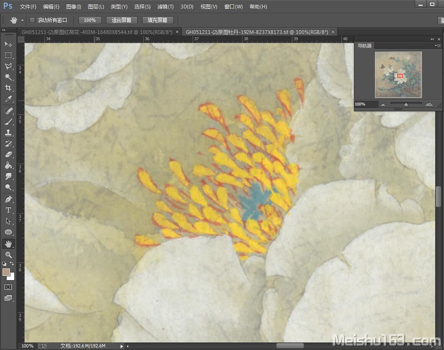Viewport: 444px width, 350px height.
Task: Select the Eraser tool
Action: pyautogui.click(x=8, y=154)
